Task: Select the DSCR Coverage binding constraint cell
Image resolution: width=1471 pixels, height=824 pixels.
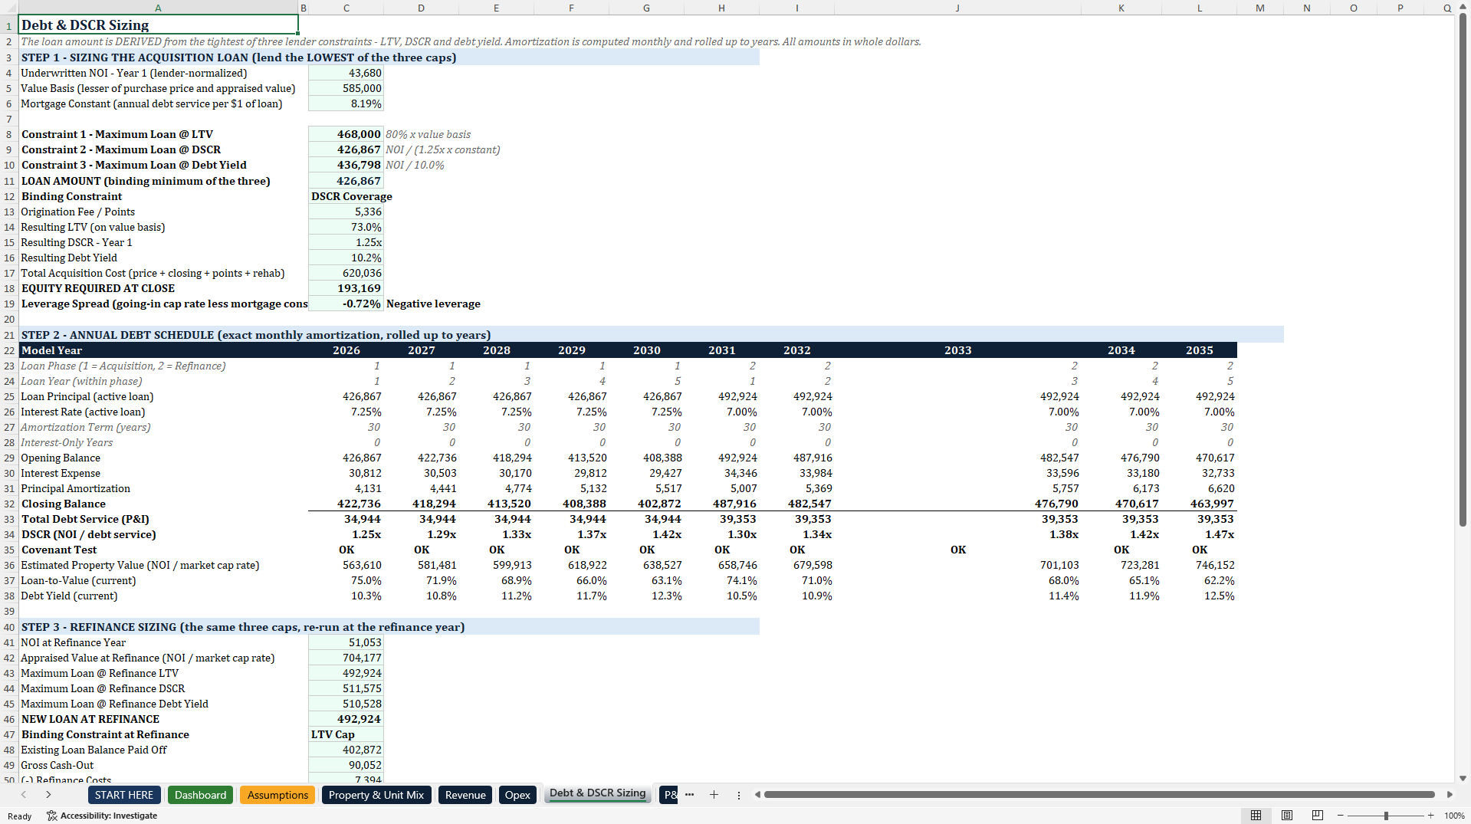Action: click(x=346, y=196)
